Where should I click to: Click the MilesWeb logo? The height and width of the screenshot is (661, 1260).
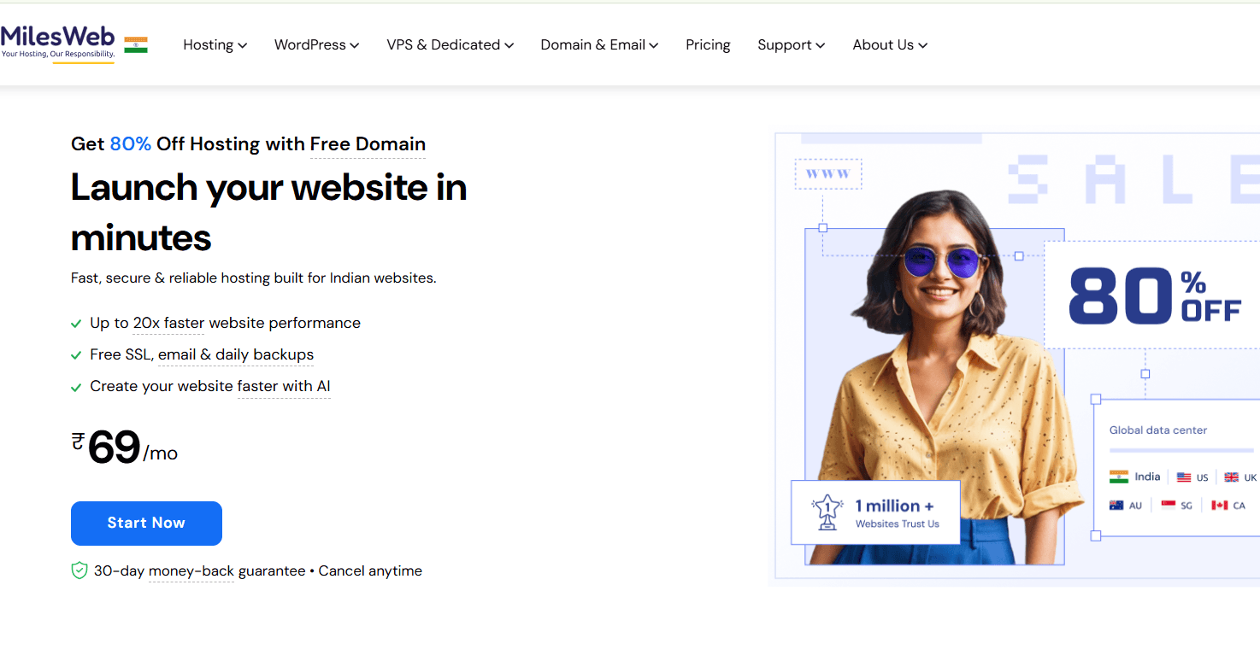[57, 42]
